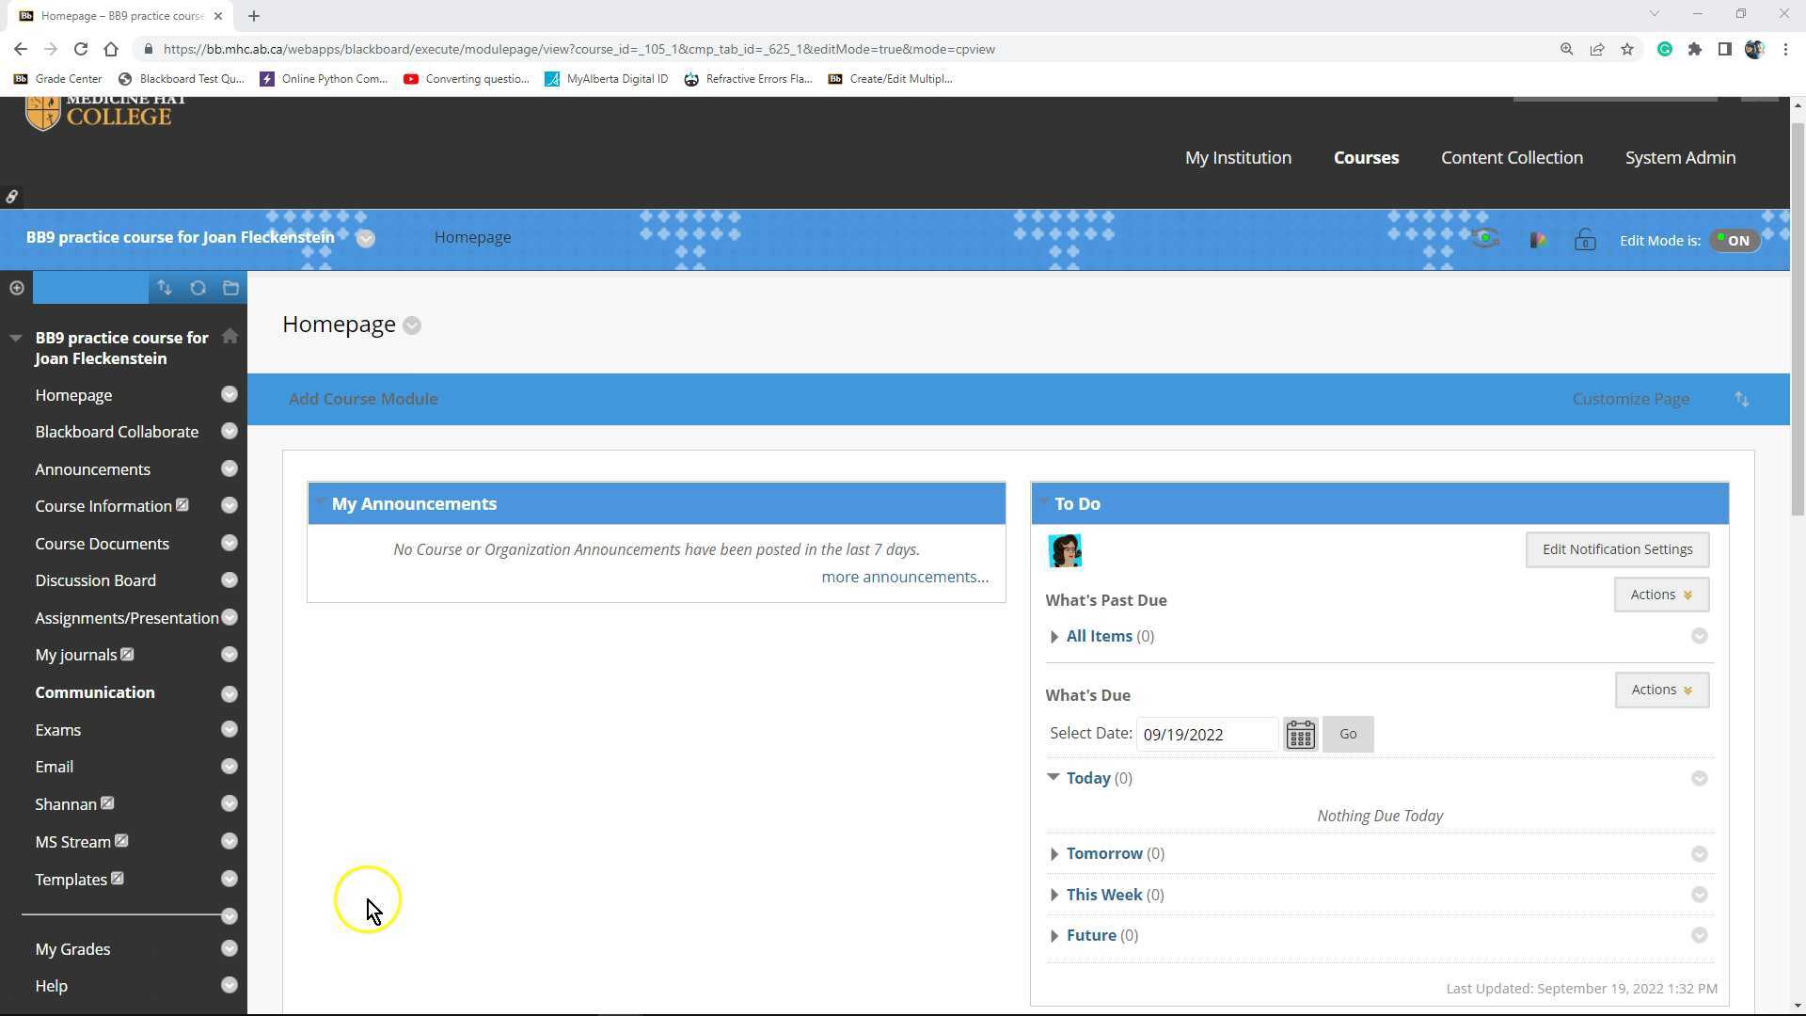Open Online Python Compiler bookmark
Screen dimensions: 1806x1016
pyautogui.click(x=324, y=79)
